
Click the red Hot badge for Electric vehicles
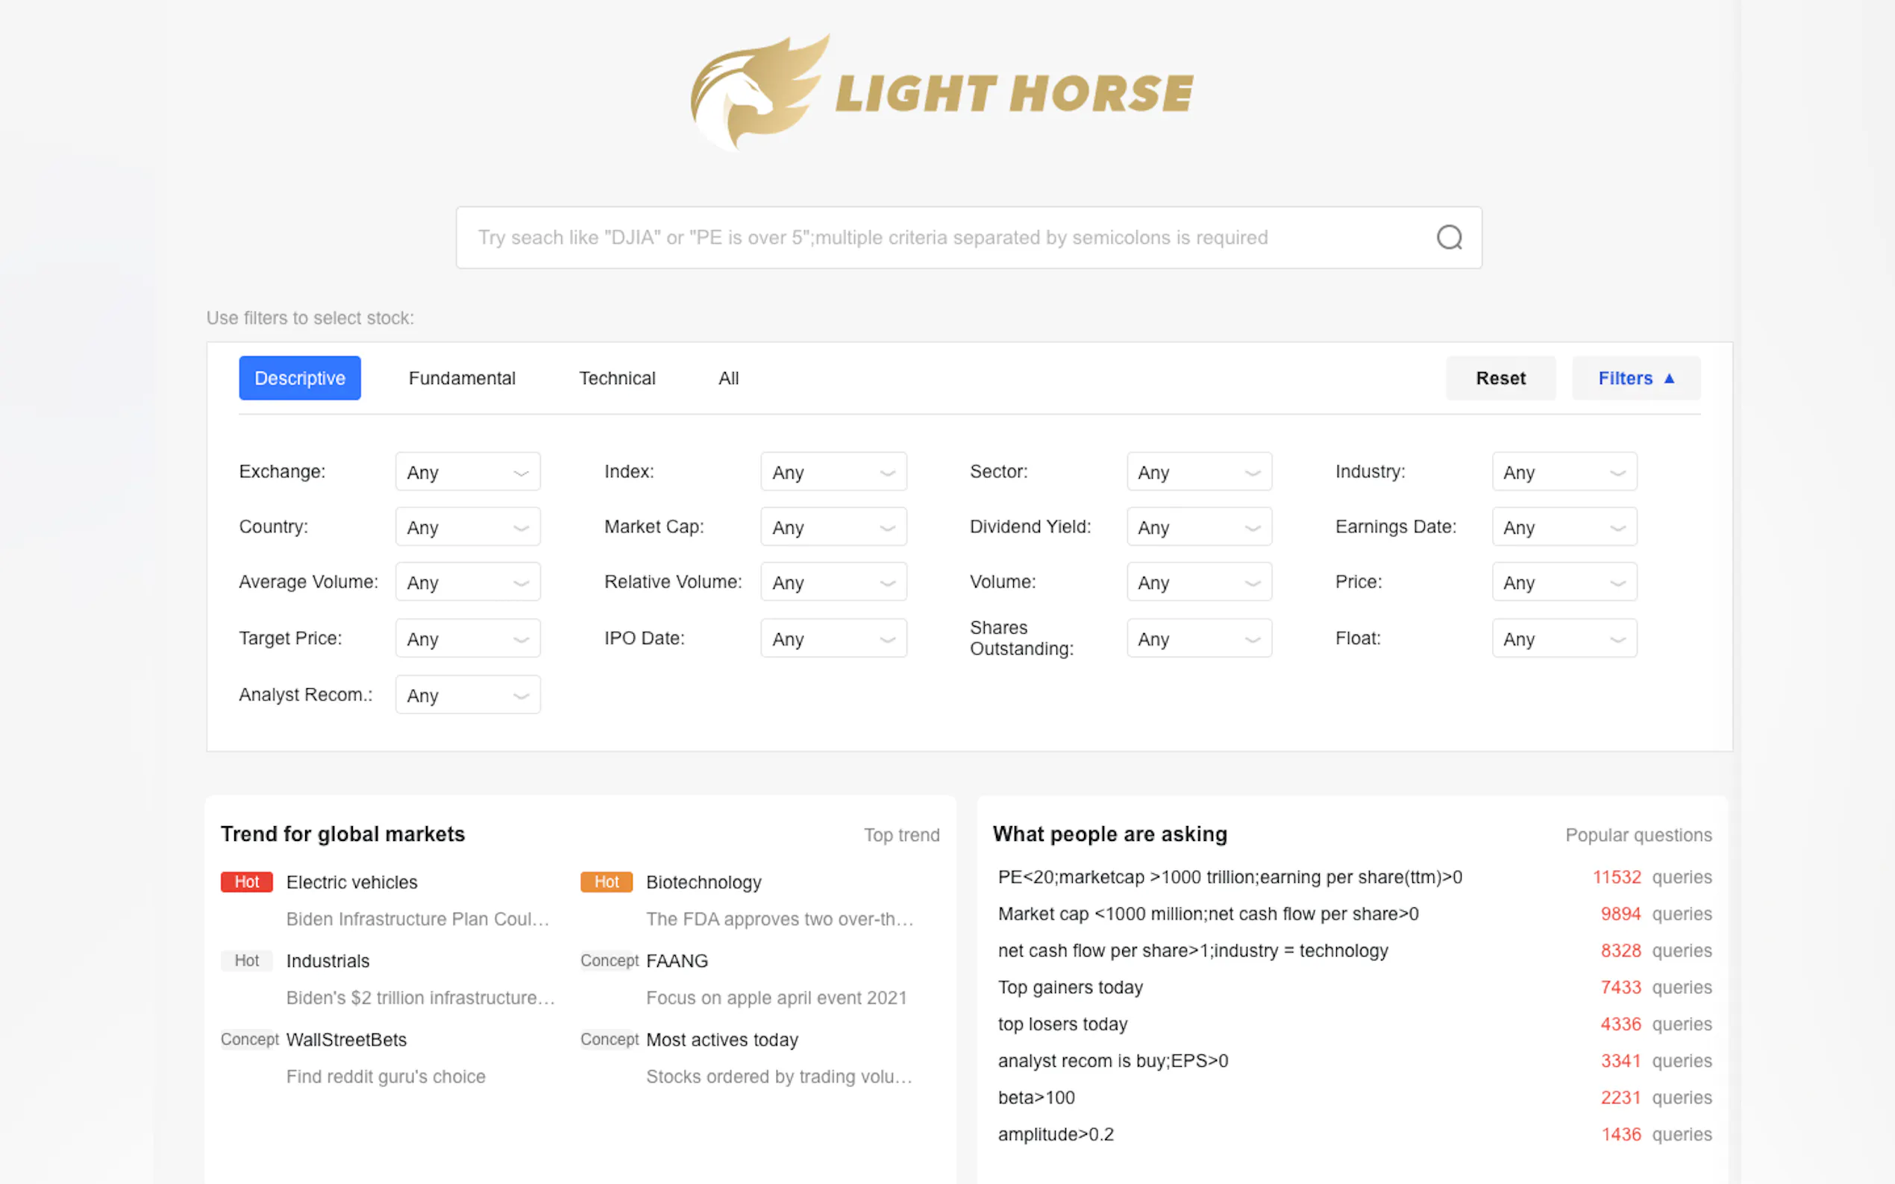(x=246, y=882)
